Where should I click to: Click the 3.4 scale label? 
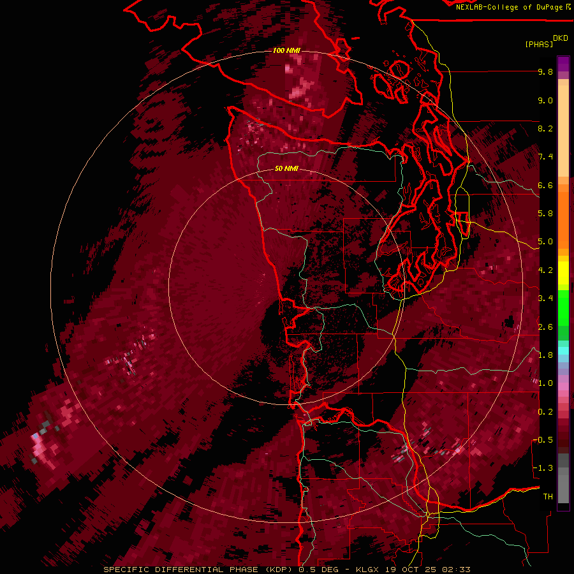(x=545, y=298)
